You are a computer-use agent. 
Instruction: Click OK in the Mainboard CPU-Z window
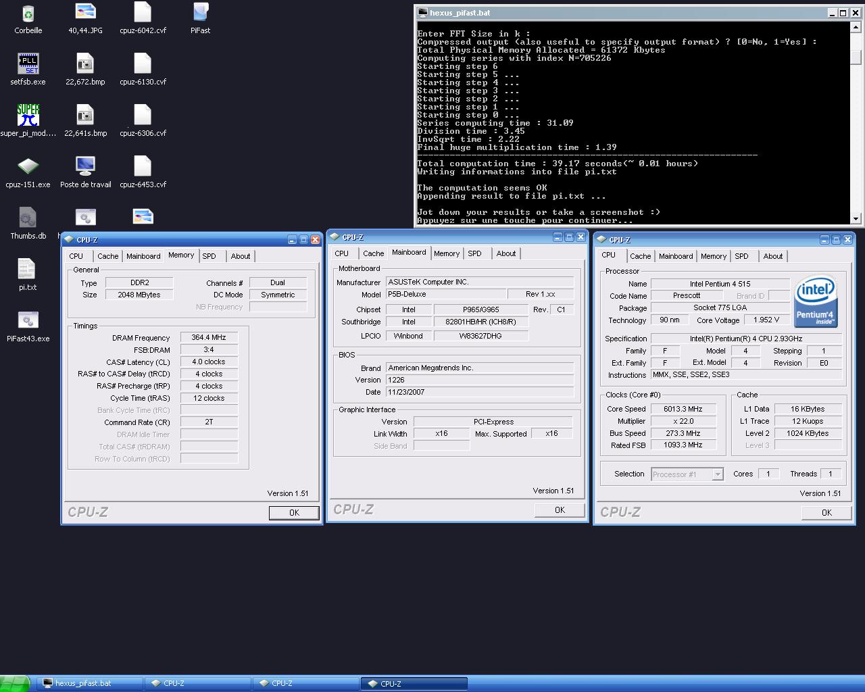pos(560,510)
